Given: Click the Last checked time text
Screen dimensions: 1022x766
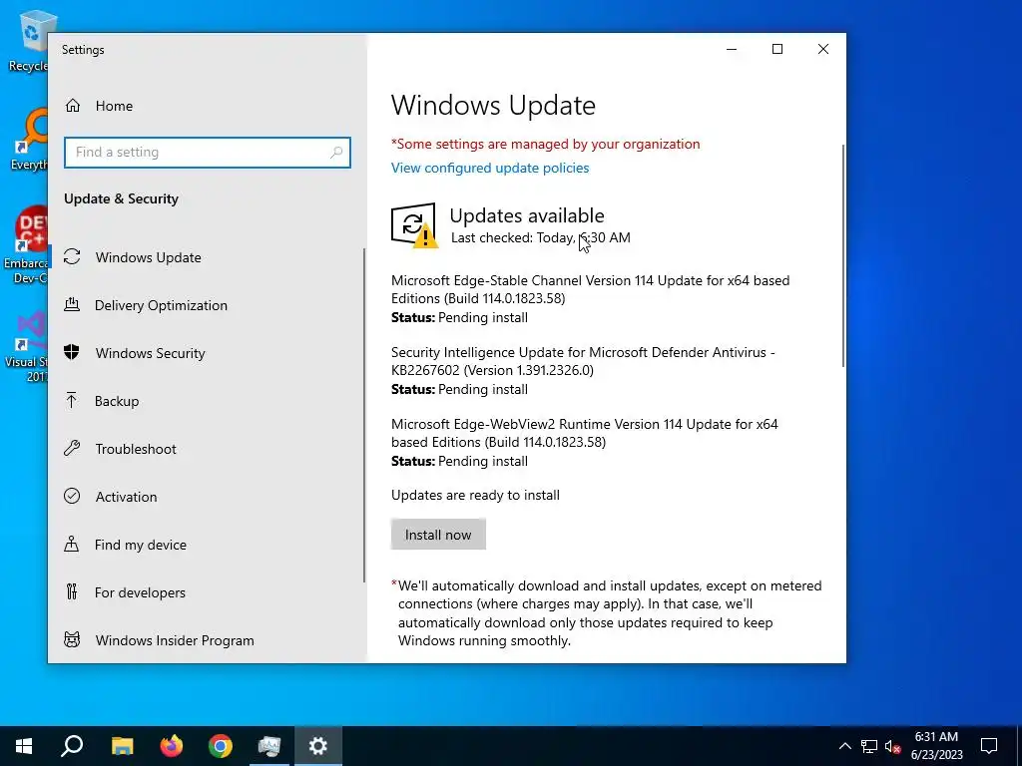Looking at the screenshot, I should 540,237.
